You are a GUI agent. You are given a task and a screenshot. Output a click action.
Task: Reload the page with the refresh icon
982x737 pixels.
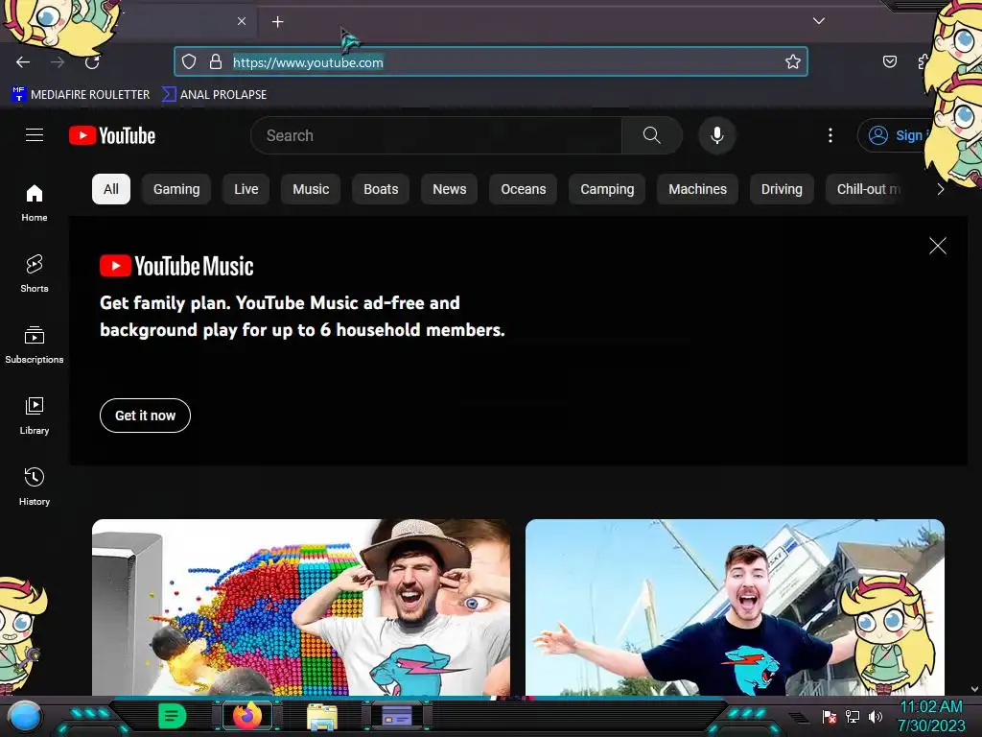tap(92, 62)
